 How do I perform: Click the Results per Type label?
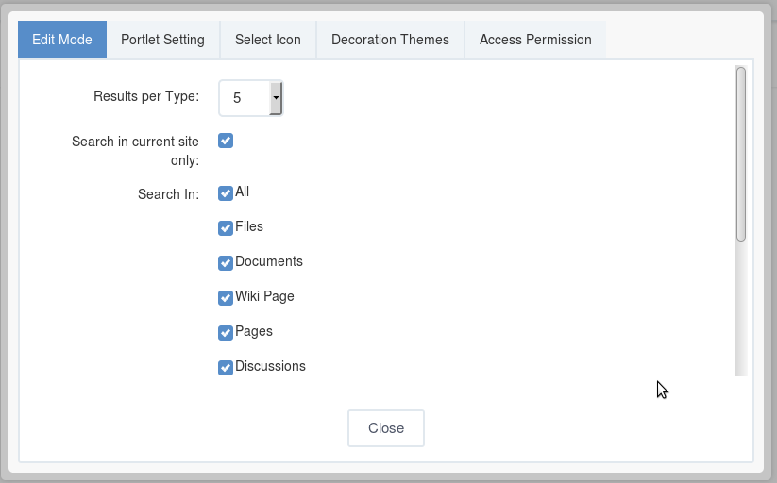(x=146, y=96)
